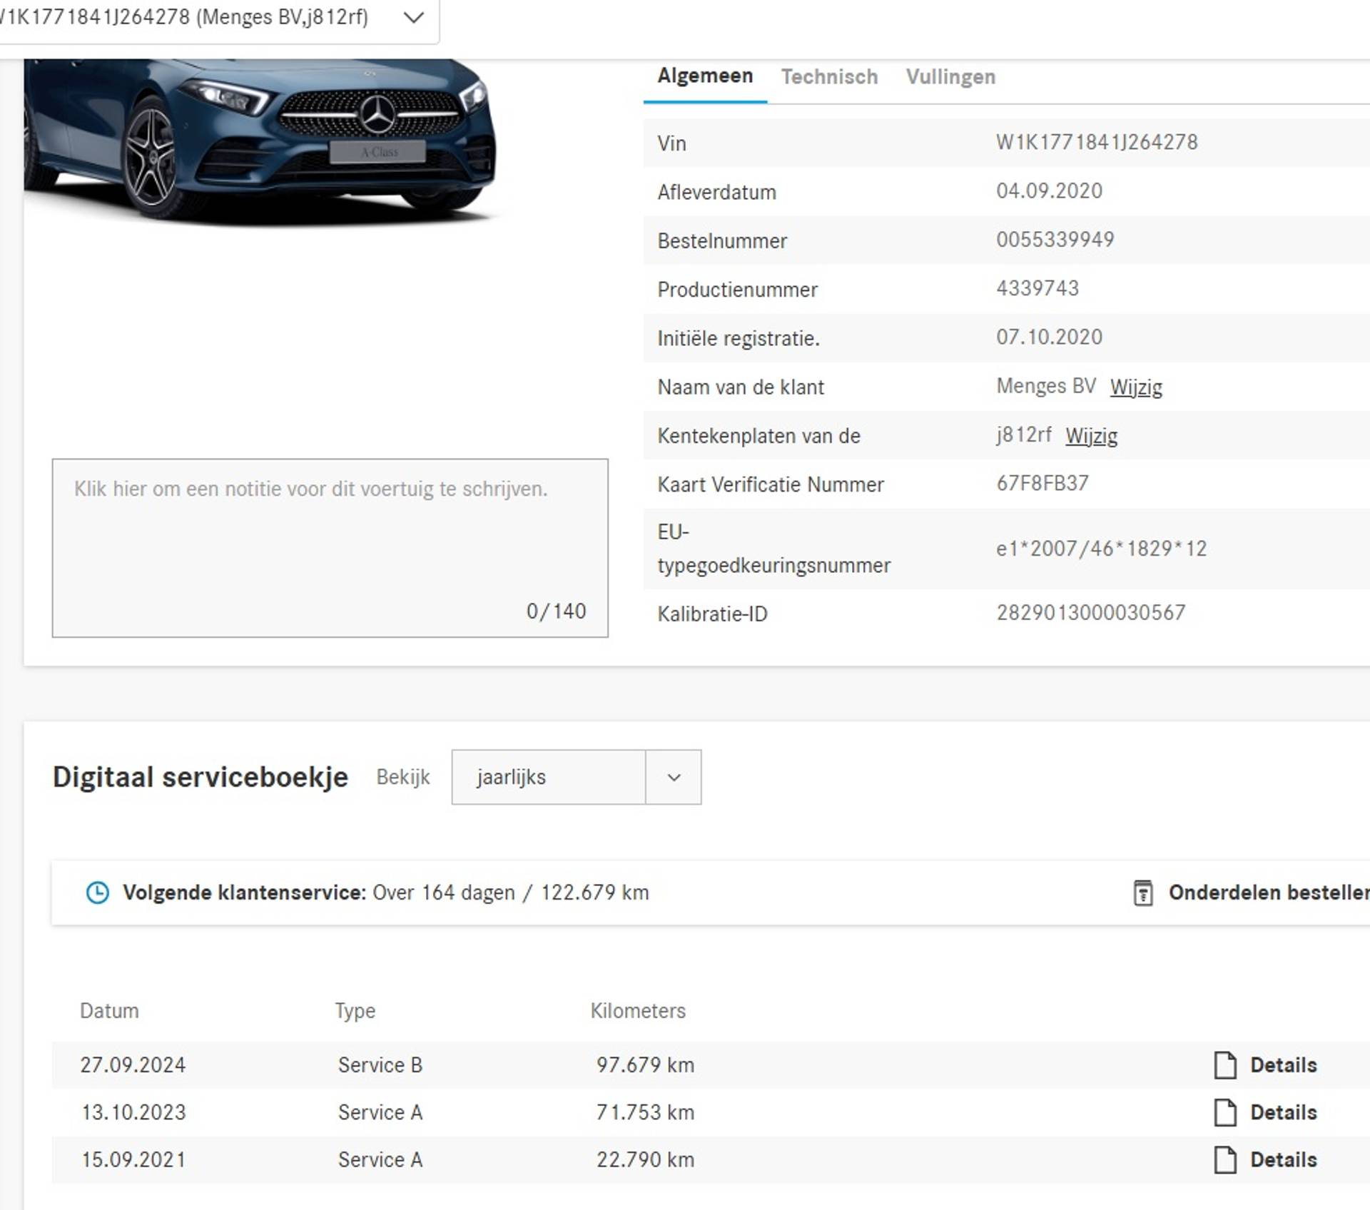
Task: Click the Onderdelen bestellen order icon
Action: coord(1142,893)
